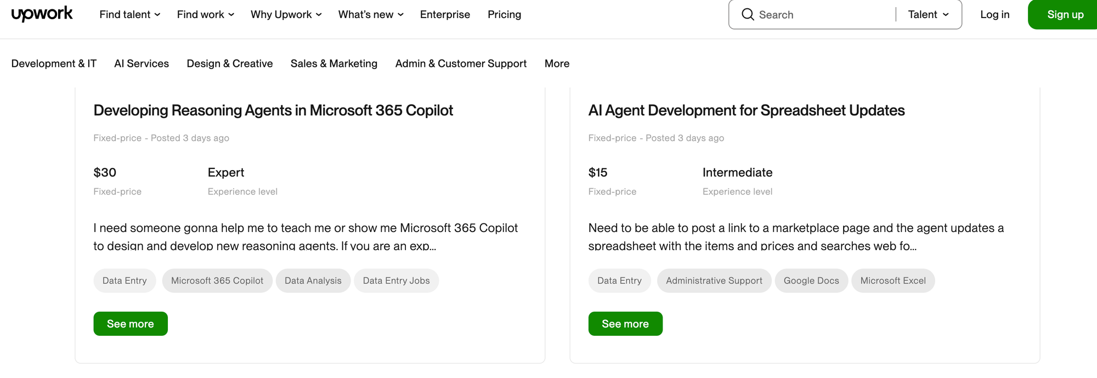Select the Development & IT category
The width and height of the screenshot is (1097, 378).
54,64
